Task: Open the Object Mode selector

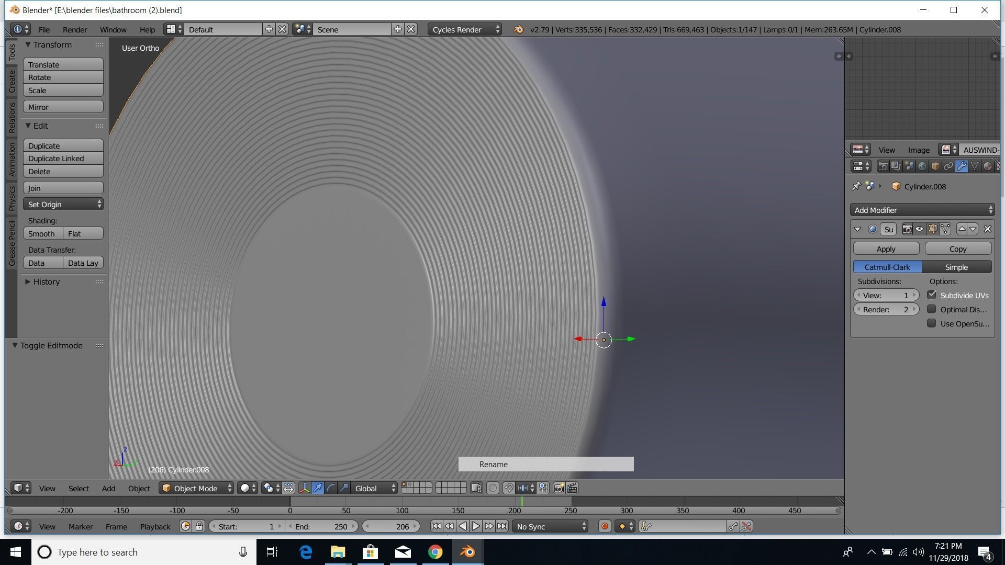Action: [x=197, y=488]
